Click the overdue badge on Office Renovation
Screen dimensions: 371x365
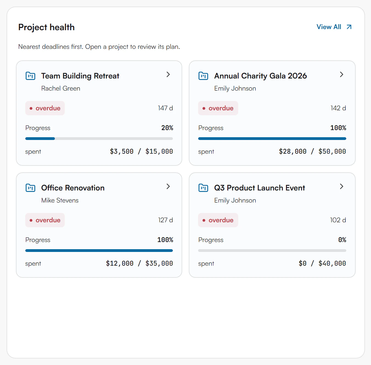point(45,220)
